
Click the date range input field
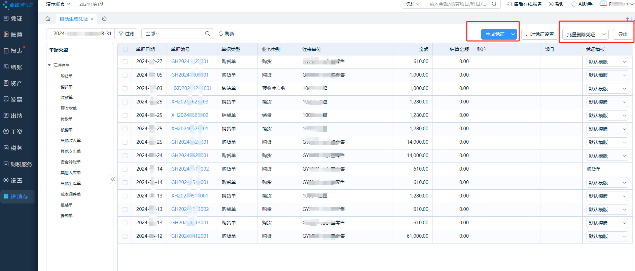coord(82,34)
